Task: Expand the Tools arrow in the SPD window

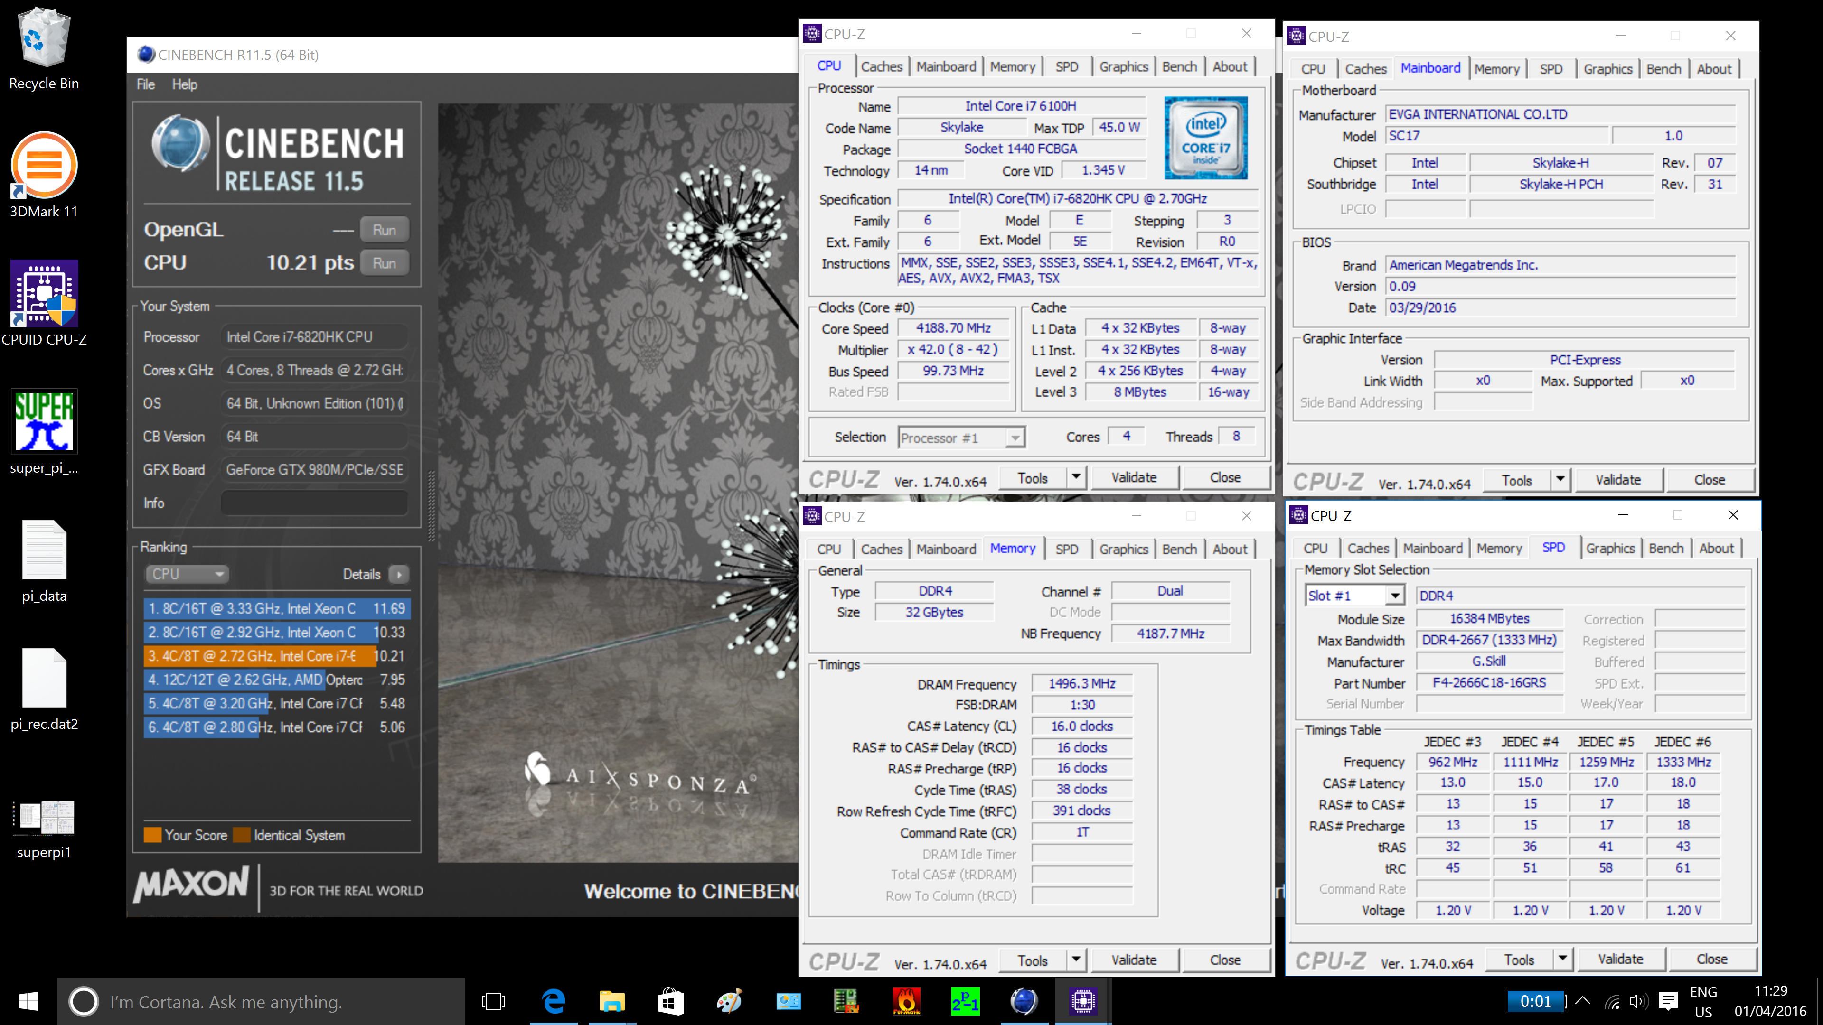Action: (1562, 959)
